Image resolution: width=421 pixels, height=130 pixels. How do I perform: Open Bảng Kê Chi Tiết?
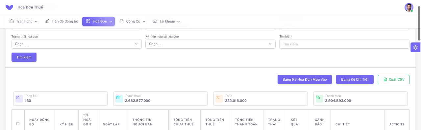click(355, 79)
